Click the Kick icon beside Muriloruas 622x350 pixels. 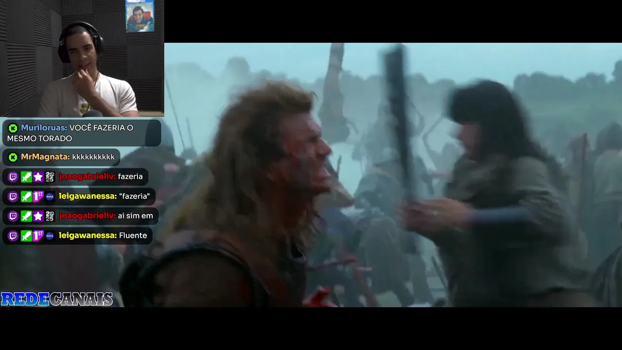13,128
